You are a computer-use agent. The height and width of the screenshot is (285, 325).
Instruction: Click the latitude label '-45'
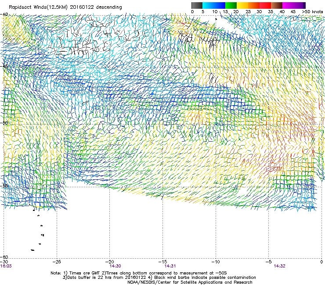point(4,67)
